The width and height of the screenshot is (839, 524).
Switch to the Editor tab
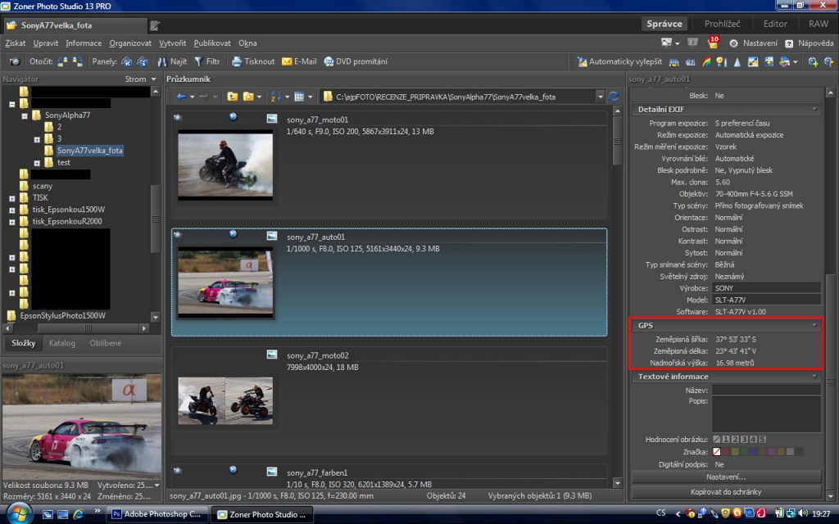[x=775, y=24]
